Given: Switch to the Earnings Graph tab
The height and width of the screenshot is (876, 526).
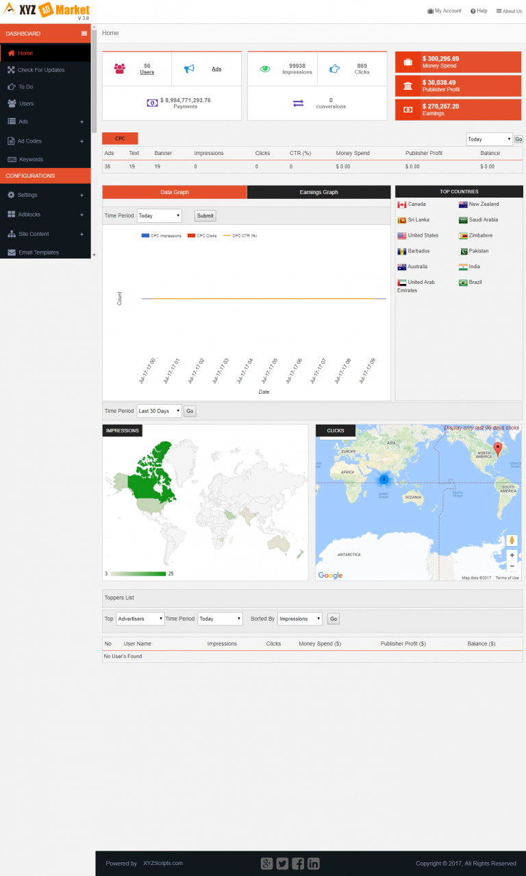Looking at the screenshot, I should (319, 192).
